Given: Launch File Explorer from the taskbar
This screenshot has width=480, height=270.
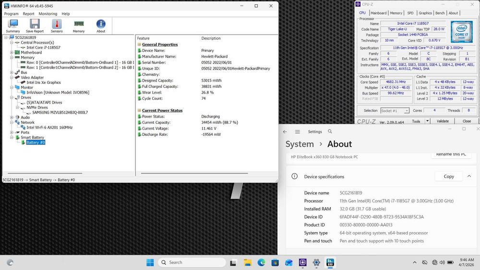Looking at the screenshot, I should (x=247, y=262).
